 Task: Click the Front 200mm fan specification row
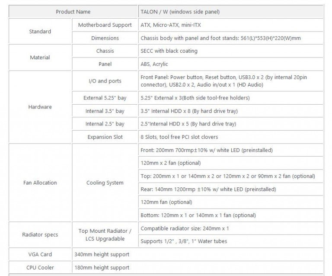click(x=230, y=150)
